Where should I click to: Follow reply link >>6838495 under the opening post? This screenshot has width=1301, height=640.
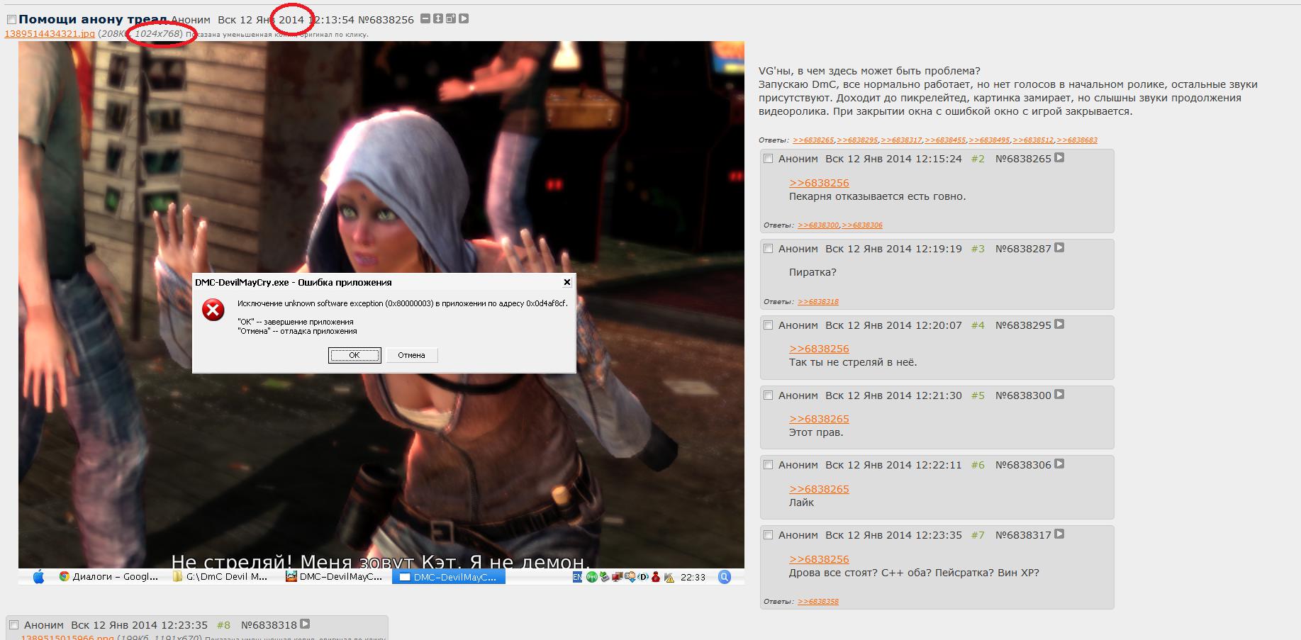tap(989, 140)
